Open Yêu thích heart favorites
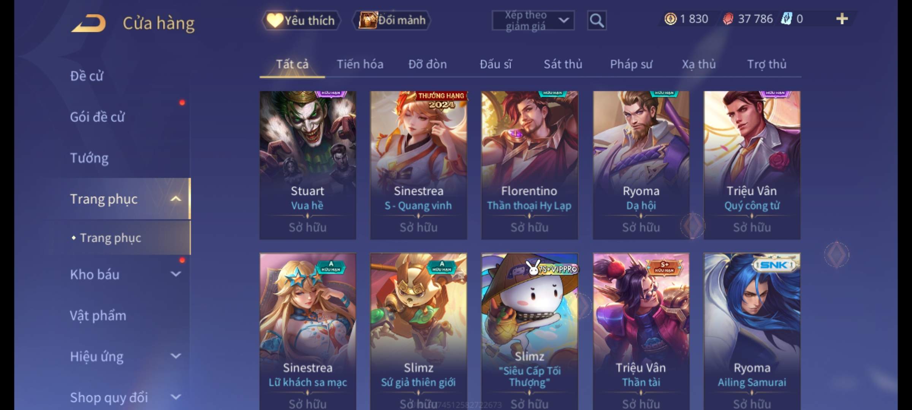 point(301,20)
